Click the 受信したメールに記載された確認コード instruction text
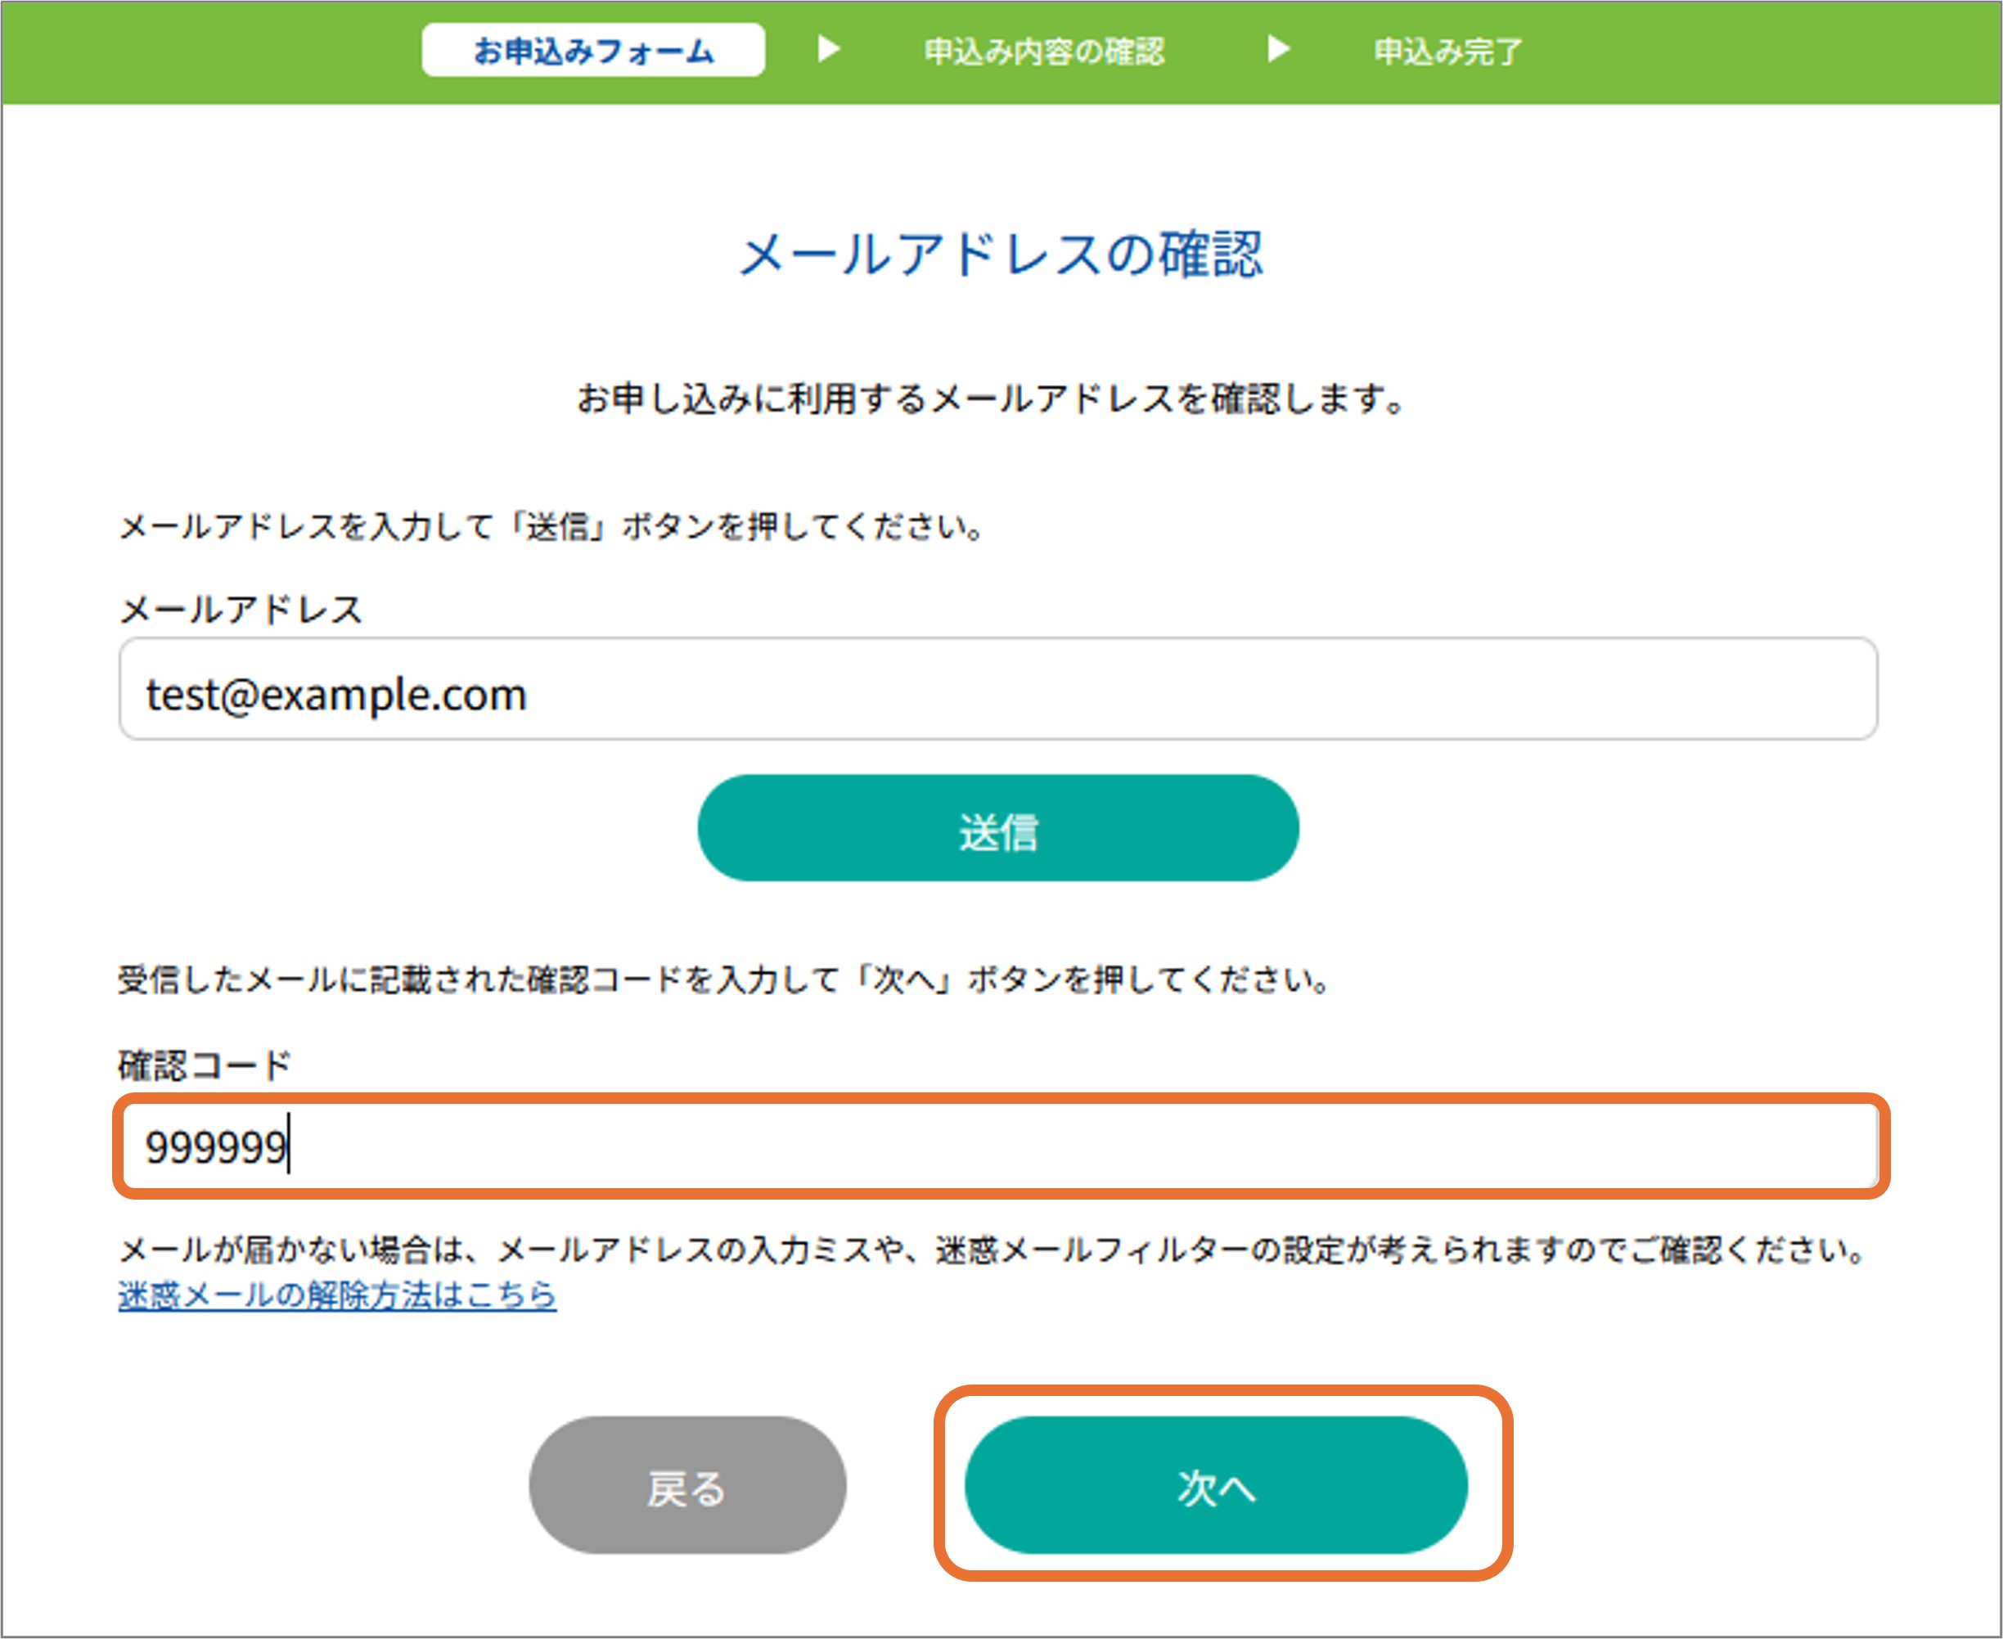Screen dimensions: 2003x1639 pos(725,979)
